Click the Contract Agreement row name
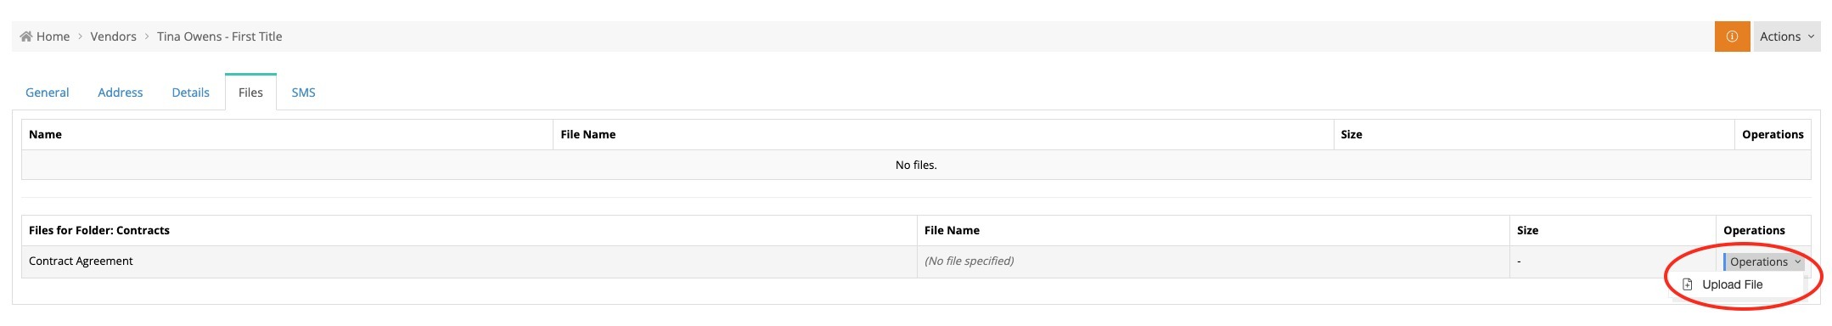The image size is (1832, 326). coord(81,261)
